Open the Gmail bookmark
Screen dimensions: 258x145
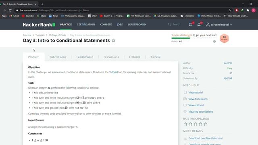point(14,16)
